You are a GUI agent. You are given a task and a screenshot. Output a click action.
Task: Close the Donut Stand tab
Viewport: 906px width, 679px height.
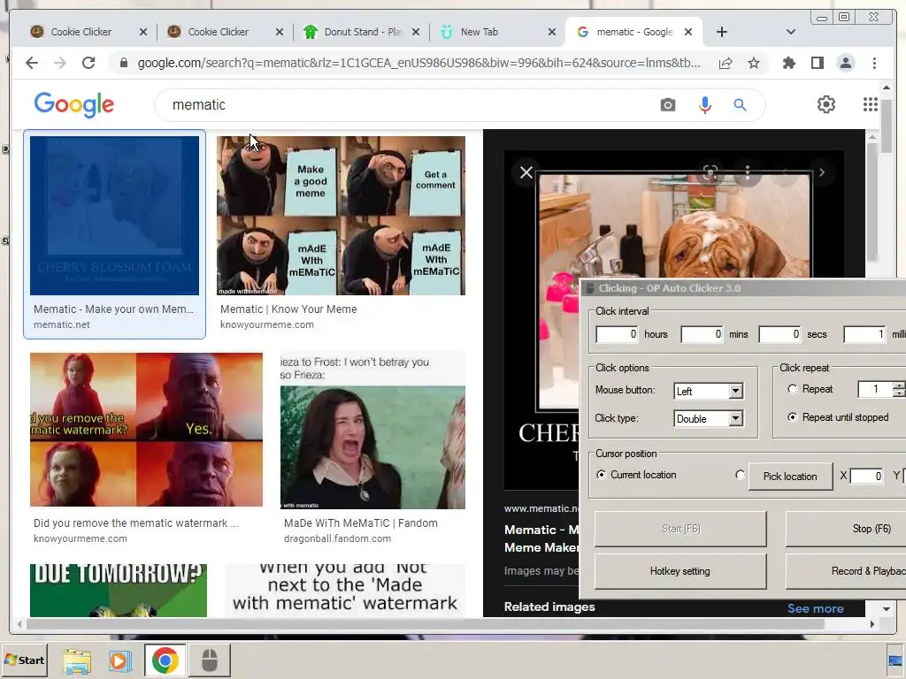[416, 33]
